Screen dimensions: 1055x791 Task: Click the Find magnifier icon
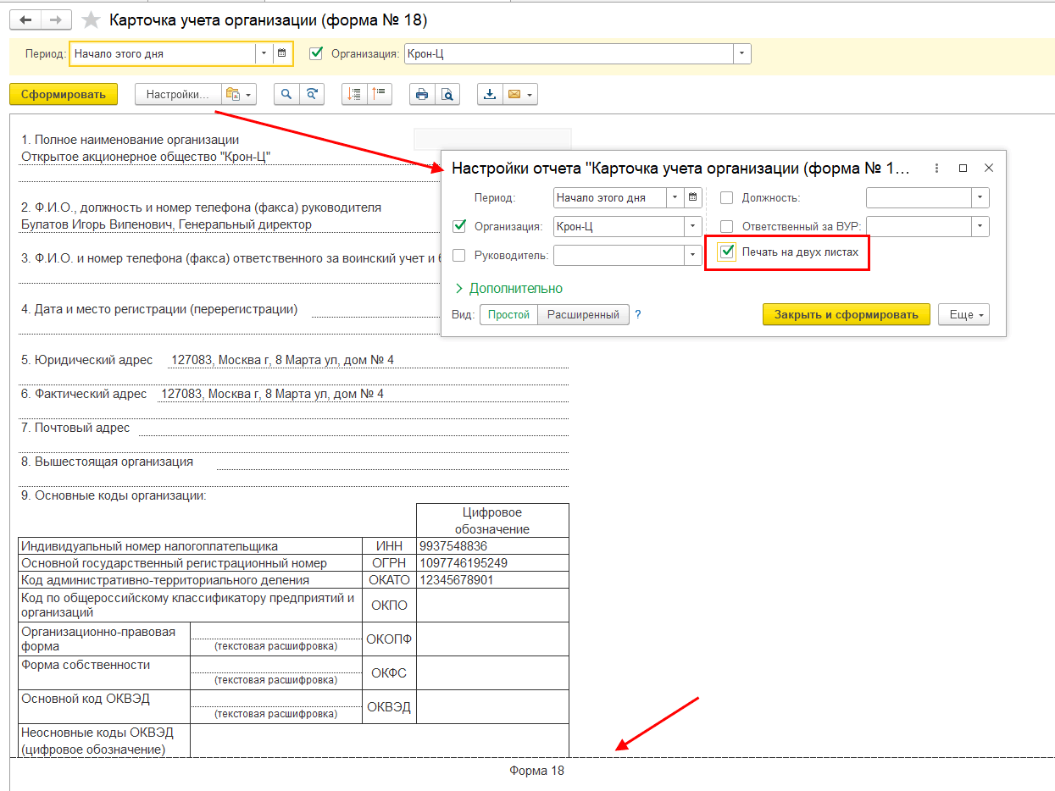286,94
